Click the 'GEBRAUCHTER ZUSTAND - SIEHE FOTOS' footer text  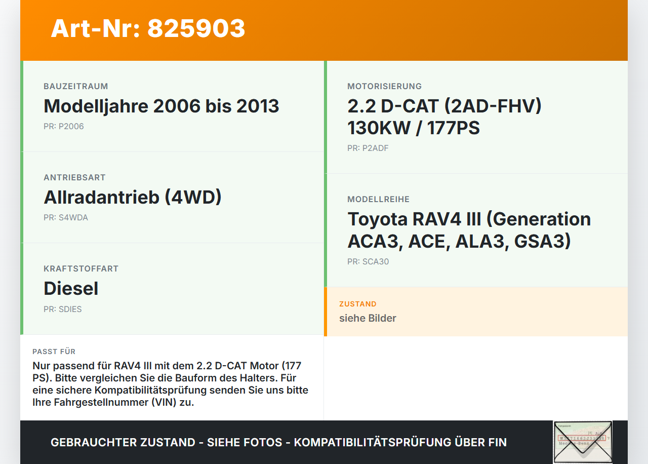[x=278, y=442]
